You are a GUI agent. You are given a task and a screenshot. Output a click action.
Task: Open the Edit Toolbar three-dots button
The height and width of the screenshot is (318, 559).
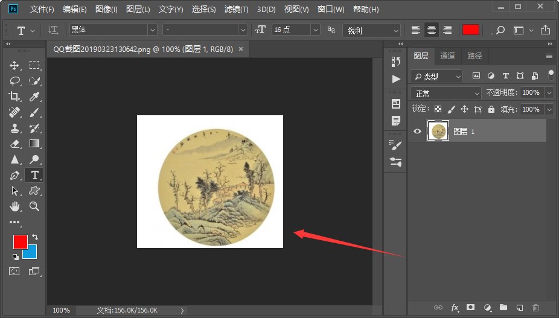(x=14, y=222)
